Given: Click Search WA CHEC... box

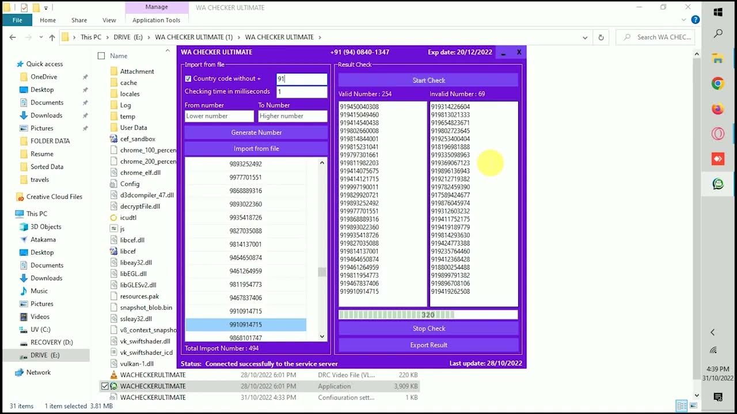Looking at the screenshot, I should tap(656, 37).
